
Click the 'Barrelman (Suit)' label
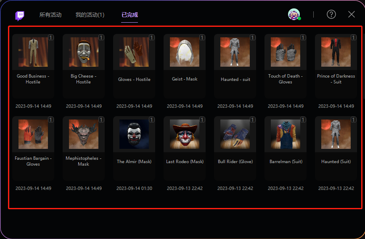click(x=286, y=161)
